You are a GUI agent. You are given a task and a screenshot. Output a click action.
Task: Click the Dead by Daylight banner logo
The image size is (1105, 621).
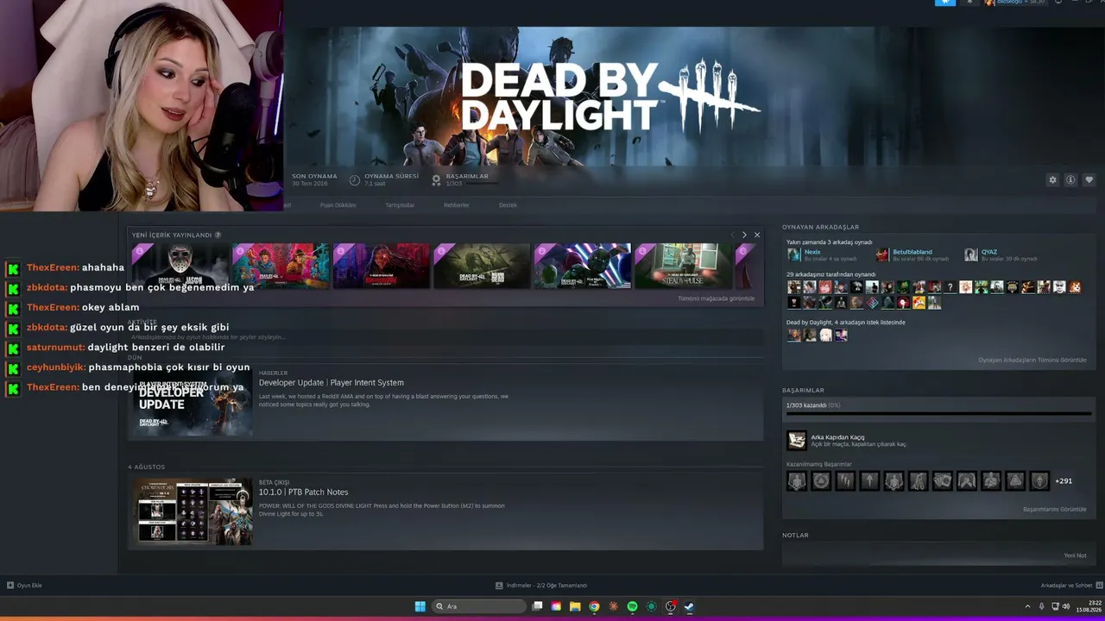pos(609,96)
